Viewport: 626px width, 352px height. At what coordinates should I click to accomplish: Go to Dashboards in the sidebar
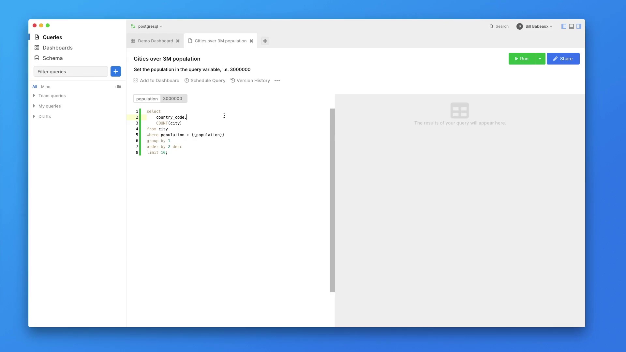point(57,48)
